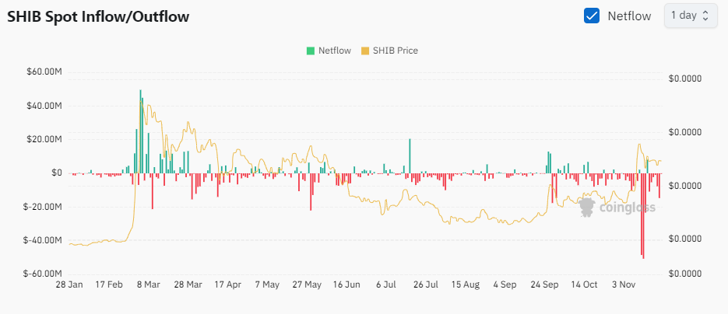This screenshot has height=314, width=728.
Task: Click the 7 May date label
Action: coord(267,284)
